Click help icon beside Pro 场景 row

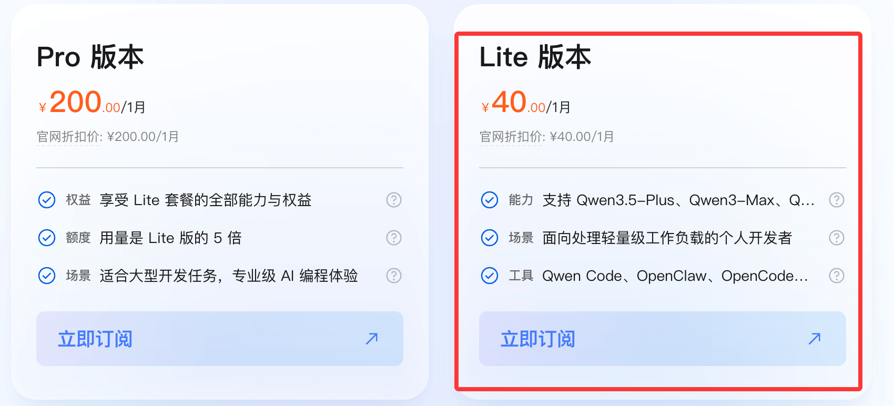394,276
